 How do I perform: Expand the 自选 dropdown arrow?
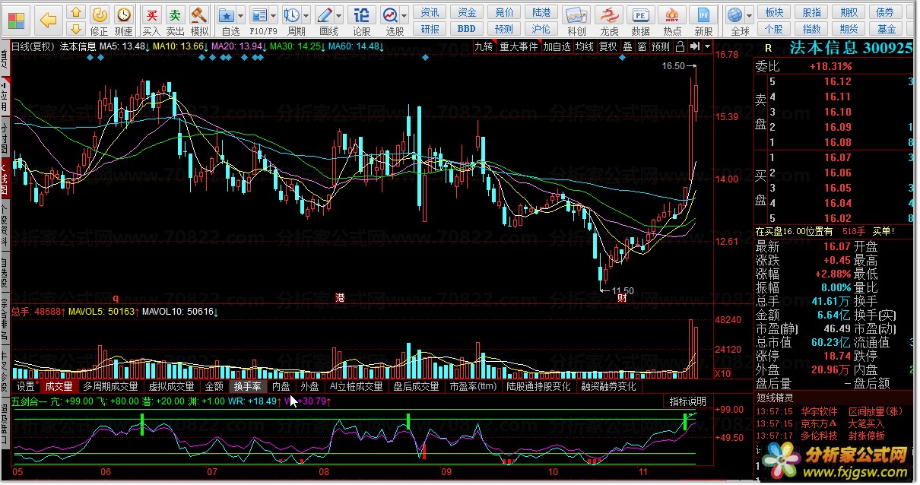pyautogui.click(x=241, y=15)
